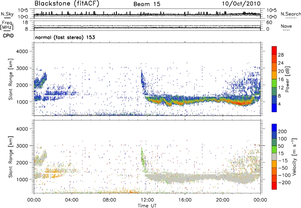Image resolution: width=301 pixels, height=208 pixels.
Task: Click the '3000' tick in the power panel
Action: [22, 68]
